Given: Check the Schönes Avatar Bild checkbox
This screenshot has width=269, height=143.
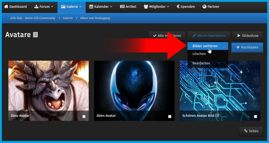Looking at the screenshot, I should 255,116.
